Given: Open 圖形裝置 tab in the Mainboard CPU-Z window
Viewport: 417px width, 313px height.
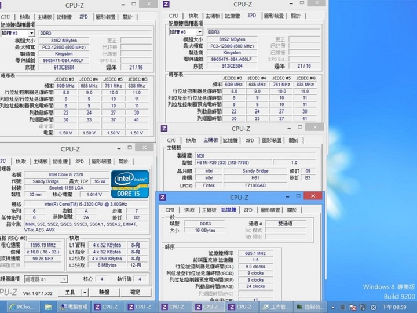Looking at the screenshot, I should point(272,140).
